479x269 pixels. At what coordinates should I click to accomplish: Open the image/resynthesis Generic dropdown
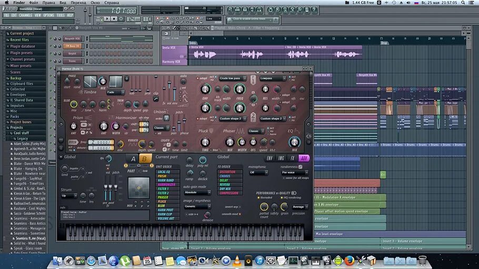[197, 206]
